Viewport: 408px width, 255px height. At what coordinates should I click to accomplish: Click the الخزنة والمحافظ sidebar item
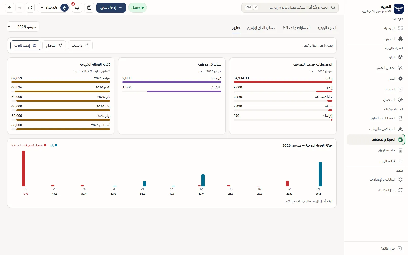tap(376, 140)
